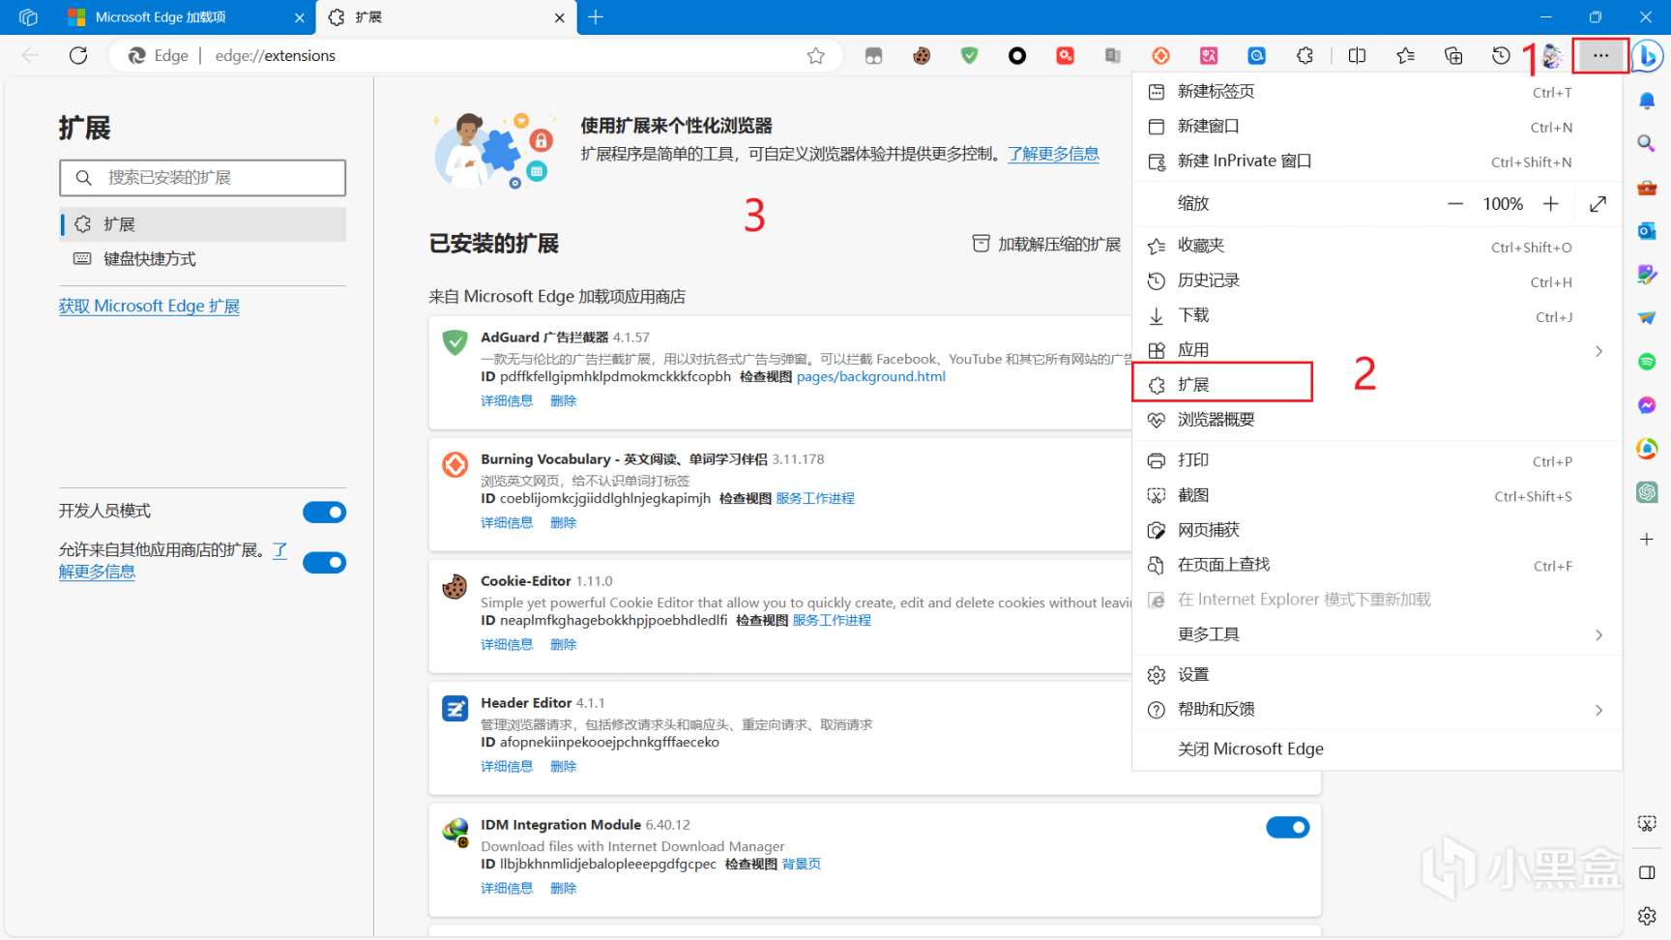
Task: Add this page to favorites star
Action: [x=816, y=56]
